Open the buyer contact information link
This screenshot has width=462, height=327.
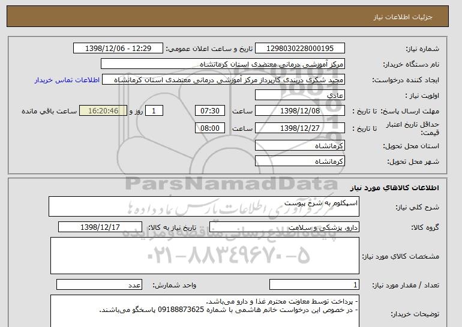click(x=67, y=80)
